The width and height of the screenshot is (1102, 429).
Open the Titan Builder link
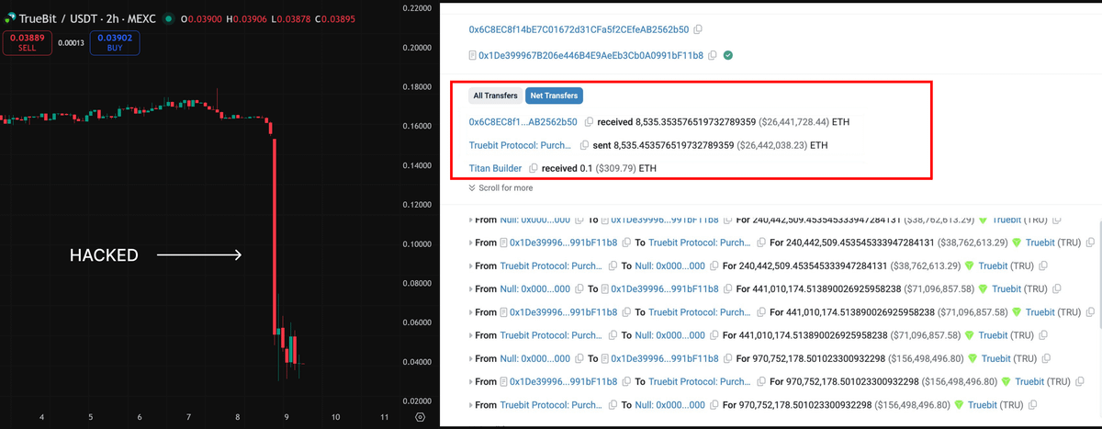coord(495,168)
